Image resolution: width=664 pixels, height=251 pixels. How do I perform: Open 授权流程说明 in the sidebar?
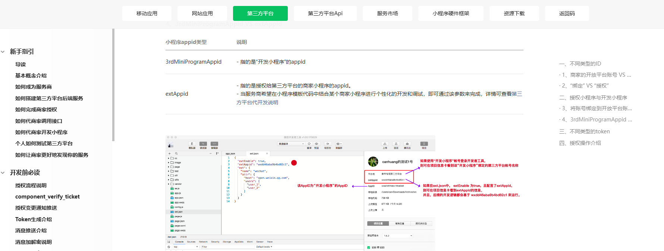[31, 185]
